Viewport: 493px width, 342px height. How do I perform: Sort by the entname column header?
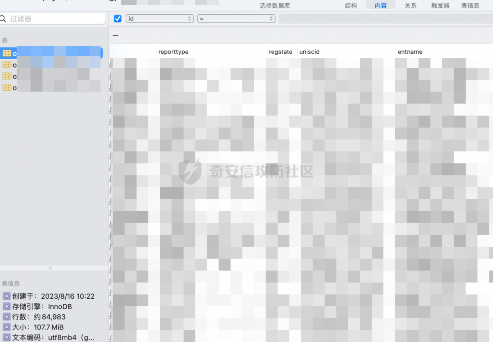(x=410, y=52)
